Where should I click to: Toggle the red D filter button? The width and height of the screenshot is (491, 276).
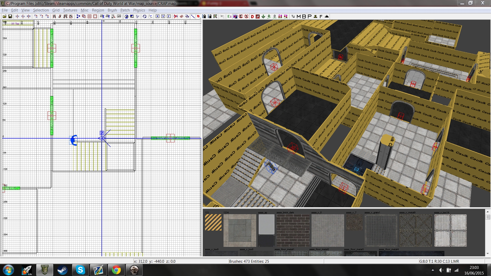tap(252, 16)
